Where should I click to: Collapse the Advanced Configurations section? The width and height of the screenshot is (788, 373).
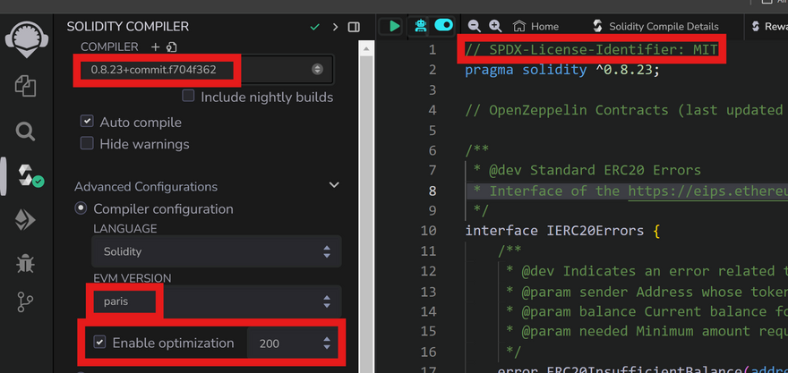(x=334, y=186)
